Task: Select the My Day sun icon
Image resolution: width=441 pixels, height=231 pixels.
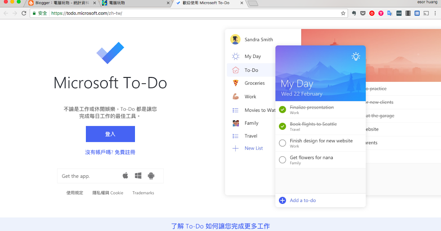Action: [235, 56]
